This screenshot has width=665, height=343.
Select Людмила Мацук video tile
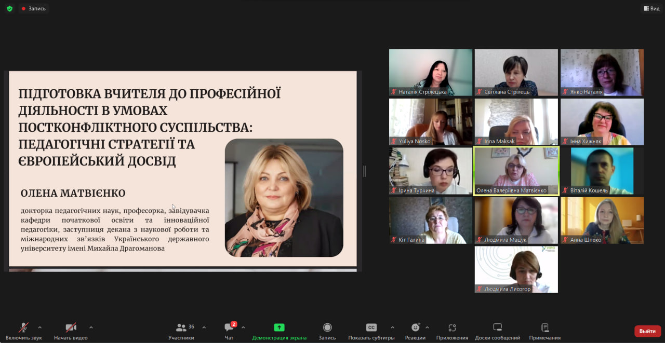pyautogui.click(x=516, y=221)
